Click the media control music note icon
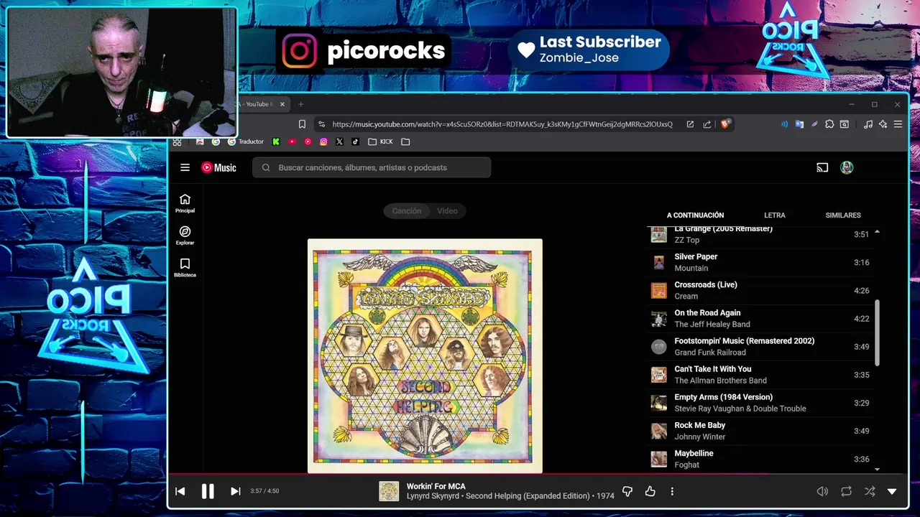Screen dimensions: 920x517 click(868, 124)
